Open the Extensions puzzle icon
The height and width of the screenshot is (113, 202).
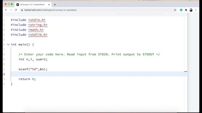pyautogui.click(x=186, y=10)
